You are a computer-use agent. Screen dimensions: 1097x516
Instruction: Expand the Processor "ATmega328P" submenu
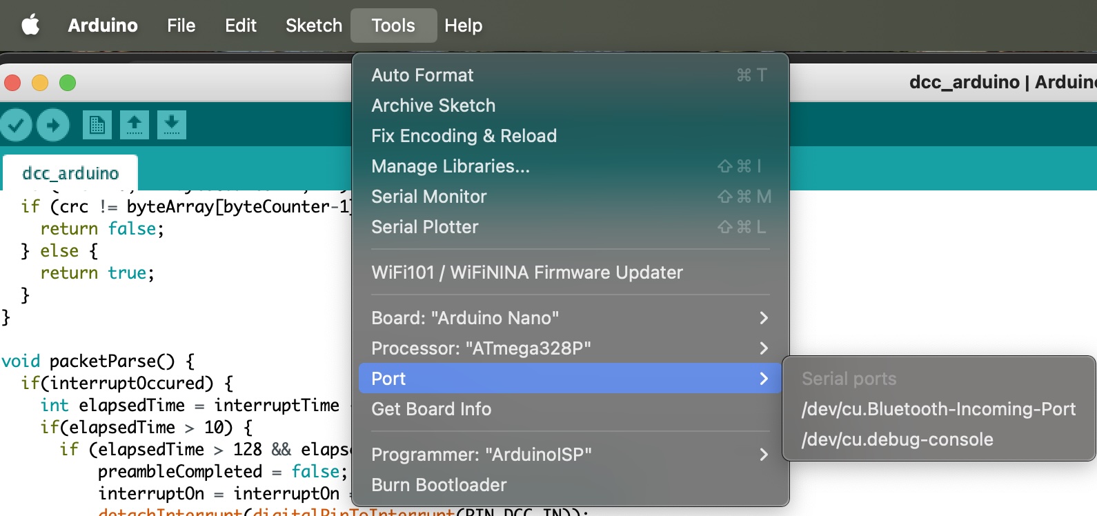(x=570, y=348)
